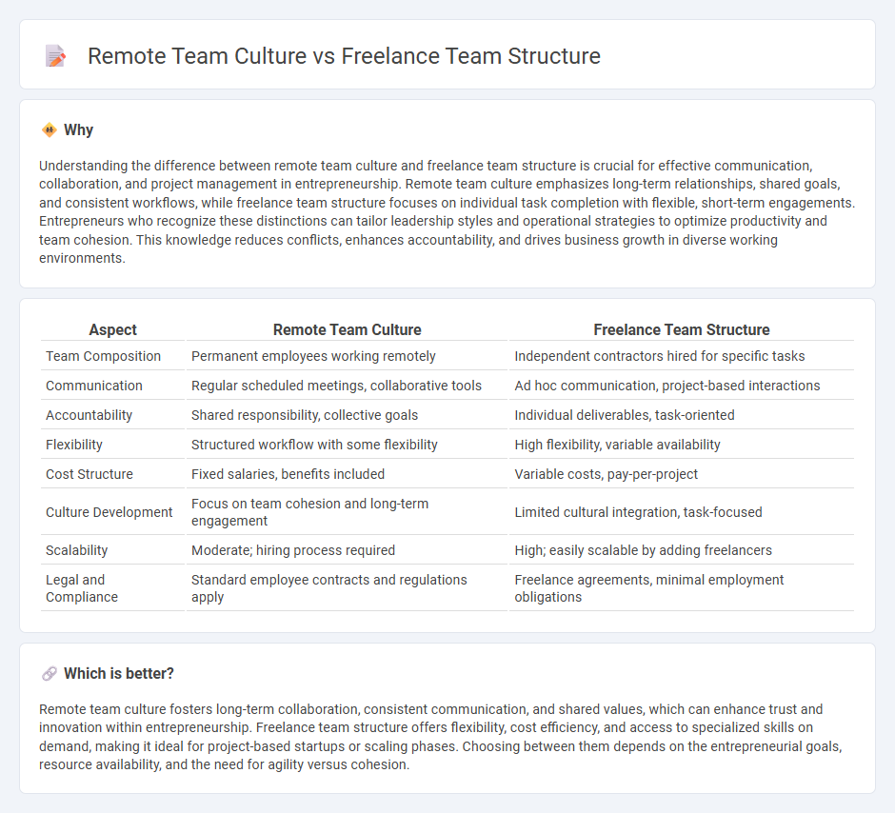
Task: Select the 'Culture Development' row label
Action: point(109,512)
